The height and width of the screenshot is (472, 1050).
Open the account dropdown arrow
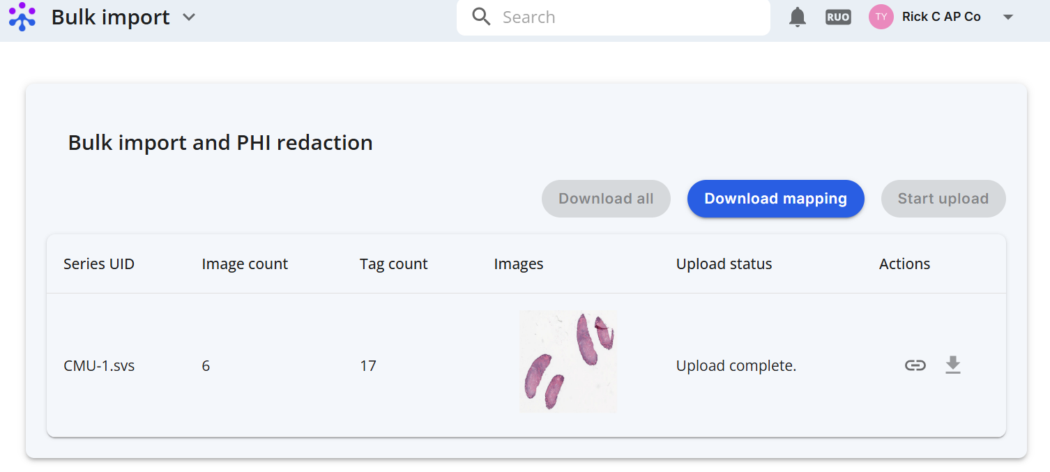1007,17
